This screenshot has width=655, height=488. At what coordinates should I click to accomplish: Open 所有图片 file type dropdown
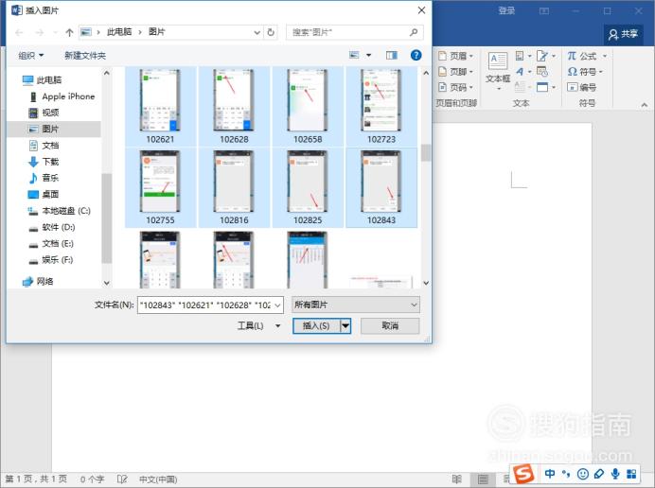[x=356, y=305]
